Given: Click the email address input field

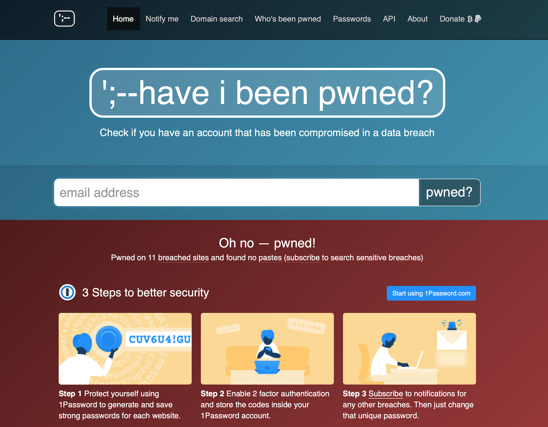Looking at the screenshot, I should (237, 192).
